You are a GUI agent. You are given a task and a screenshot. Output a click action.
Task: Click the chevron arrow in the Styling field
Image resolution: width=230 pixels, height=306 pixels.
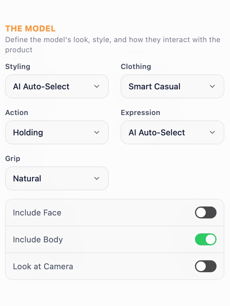pos(96,86)
